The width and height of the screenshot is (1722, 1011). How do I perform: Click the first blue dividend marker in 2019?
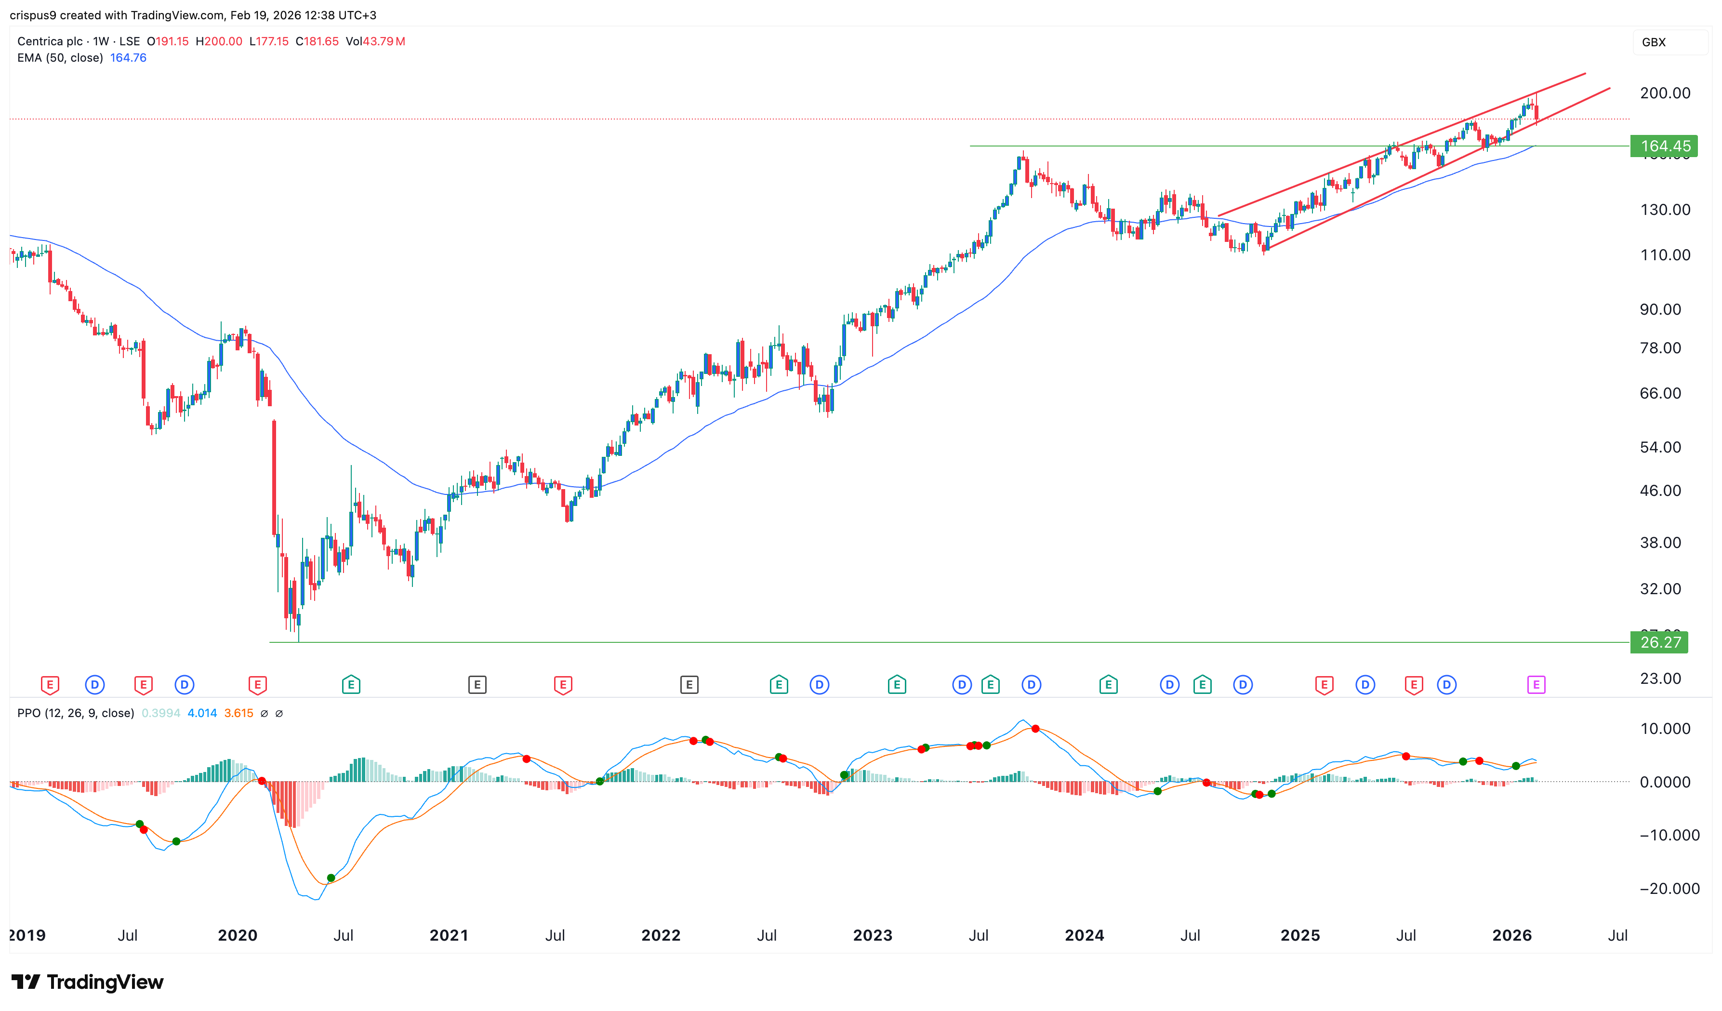click(x=94, y=684)
